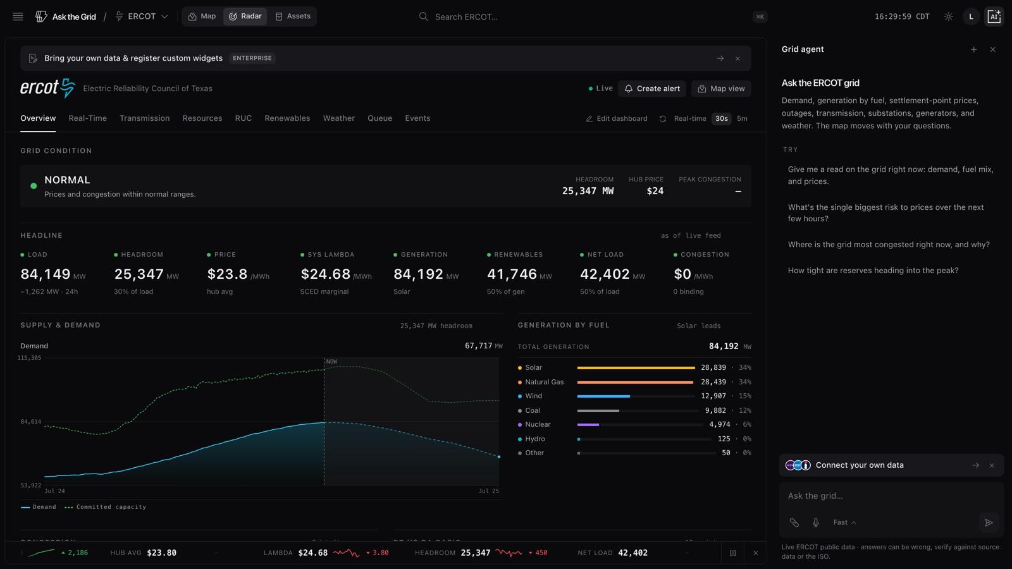The width and height of the screenshot is (1012, 569).
Task: Click the ⌘K shortcut badge
Action: tap(760, 17)
